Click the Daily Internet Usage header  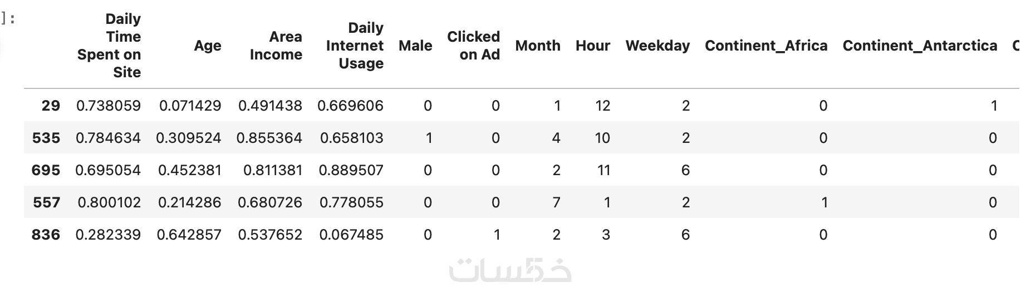pos(355,46)
